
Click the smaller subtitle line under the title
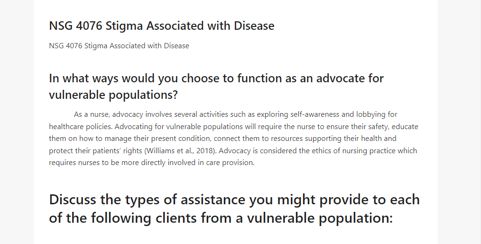pos(119,46)
